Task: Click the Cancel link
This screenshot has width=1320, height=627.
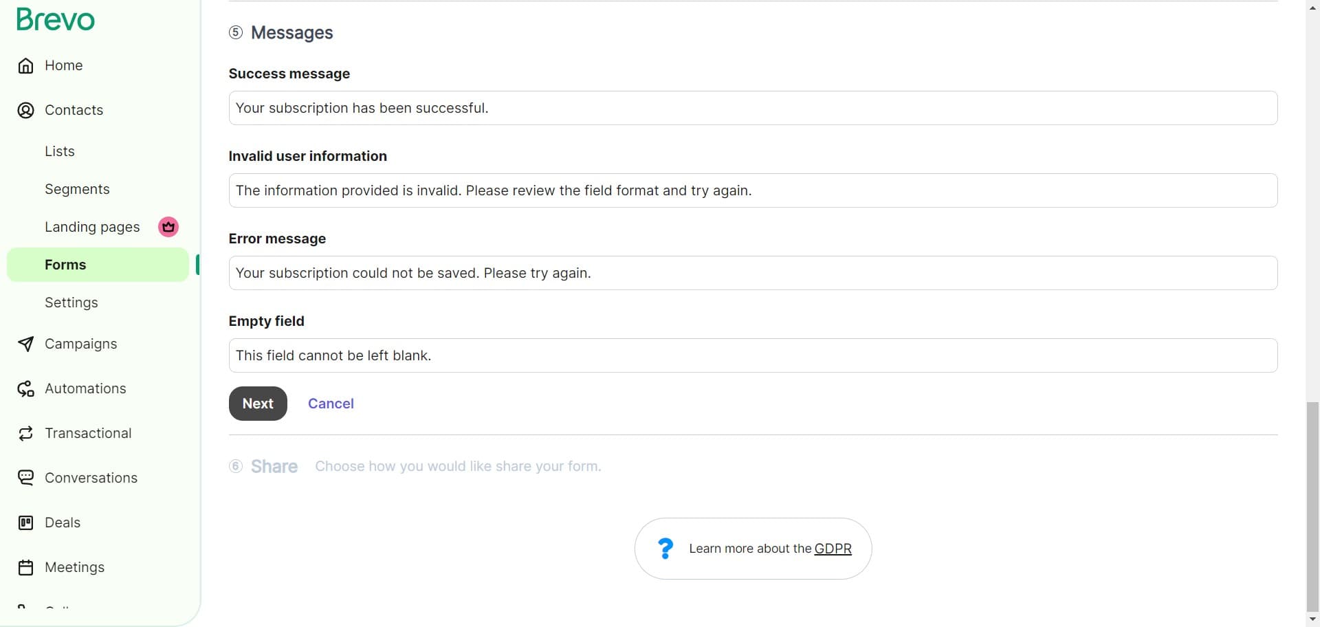Action: click(x=331, y=403)
